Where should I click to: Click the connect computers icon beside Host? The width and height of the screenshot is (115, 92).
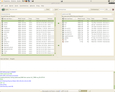3,9
